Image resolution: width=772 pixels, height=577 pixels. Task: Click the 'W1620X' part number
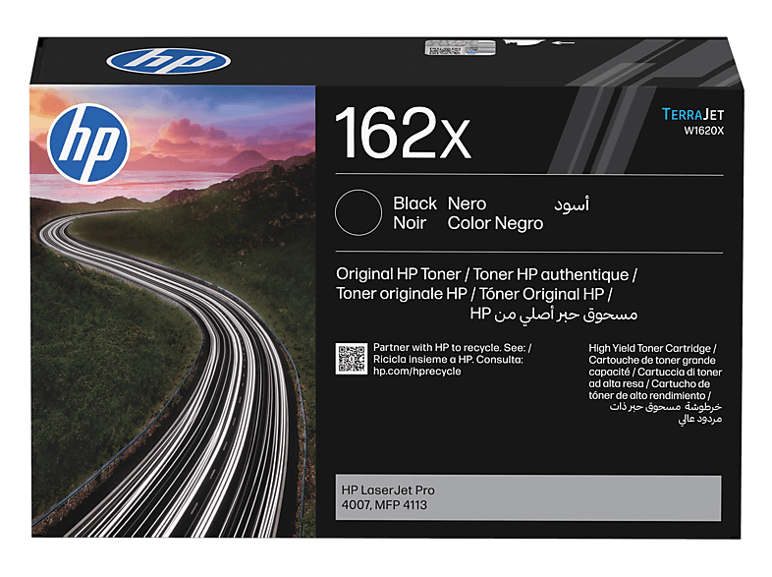click(x=703, y=131)
